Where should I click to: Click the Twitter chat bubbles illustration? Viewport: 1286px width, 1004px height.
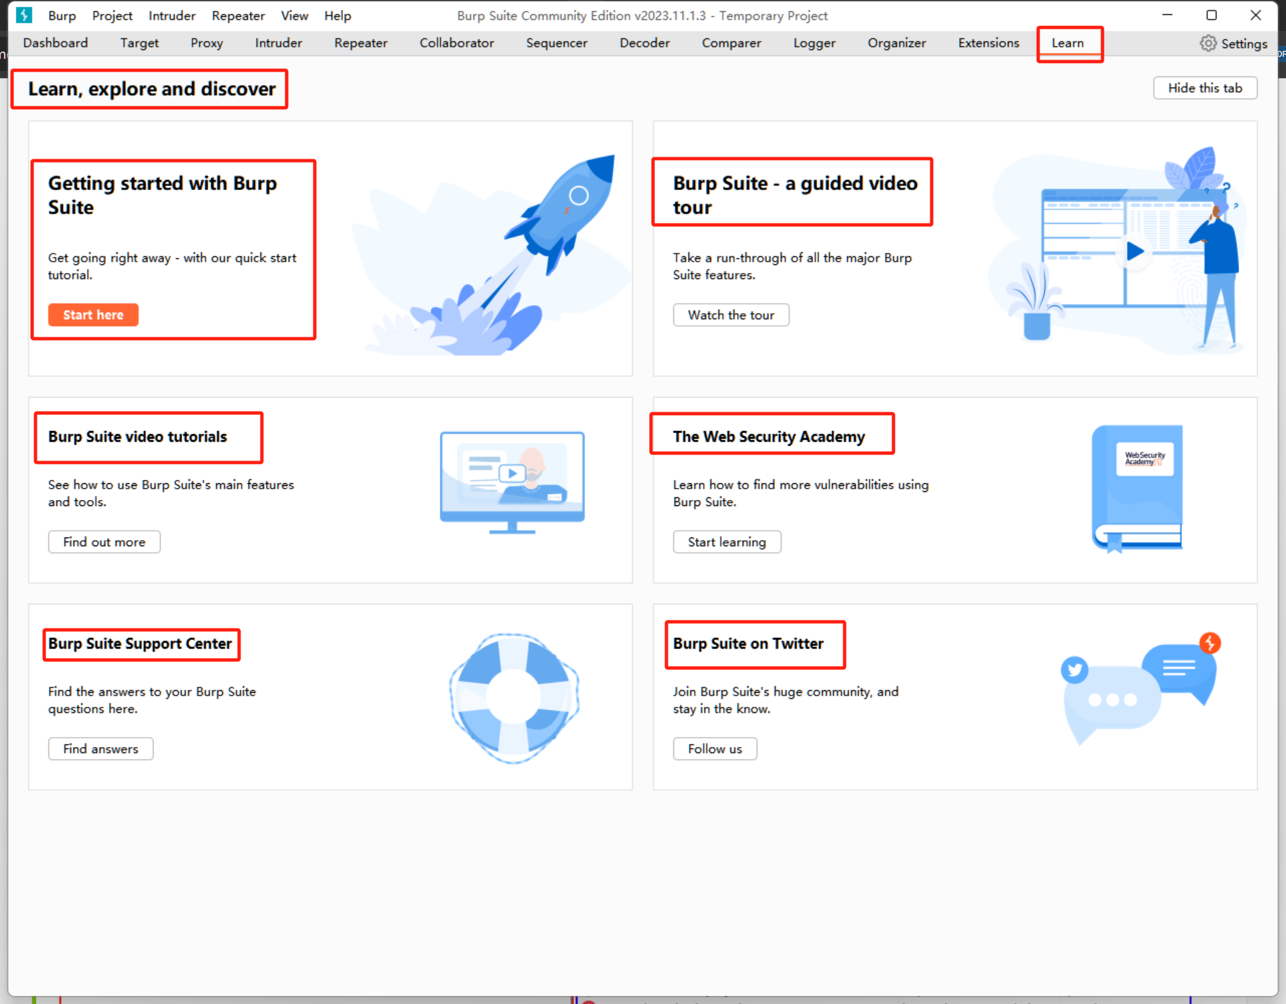point(1139,688)
